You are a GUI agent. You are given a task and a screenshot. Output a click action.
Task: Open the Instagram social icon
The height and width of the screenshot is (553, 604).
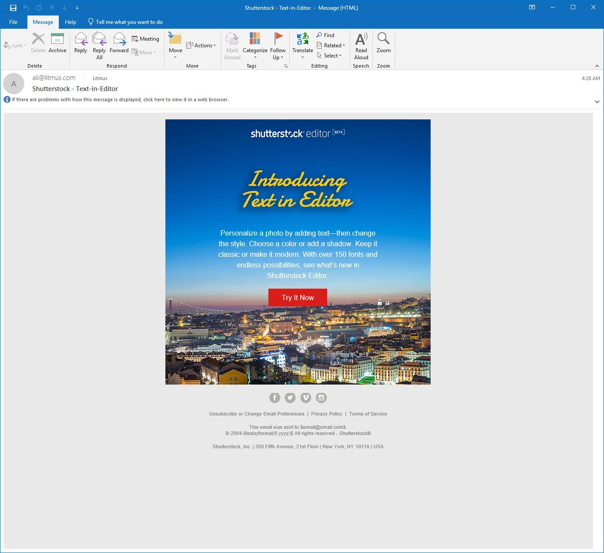pos(321,398)
